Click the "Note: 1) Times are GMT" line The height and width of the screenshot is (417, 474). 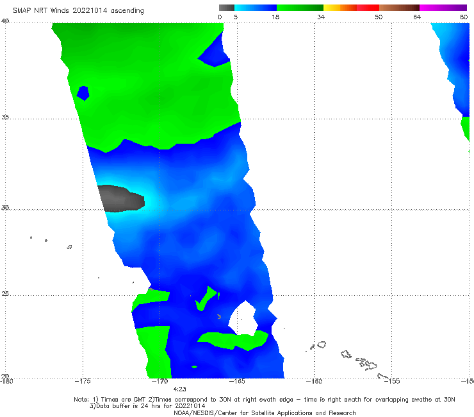(264, 400)
